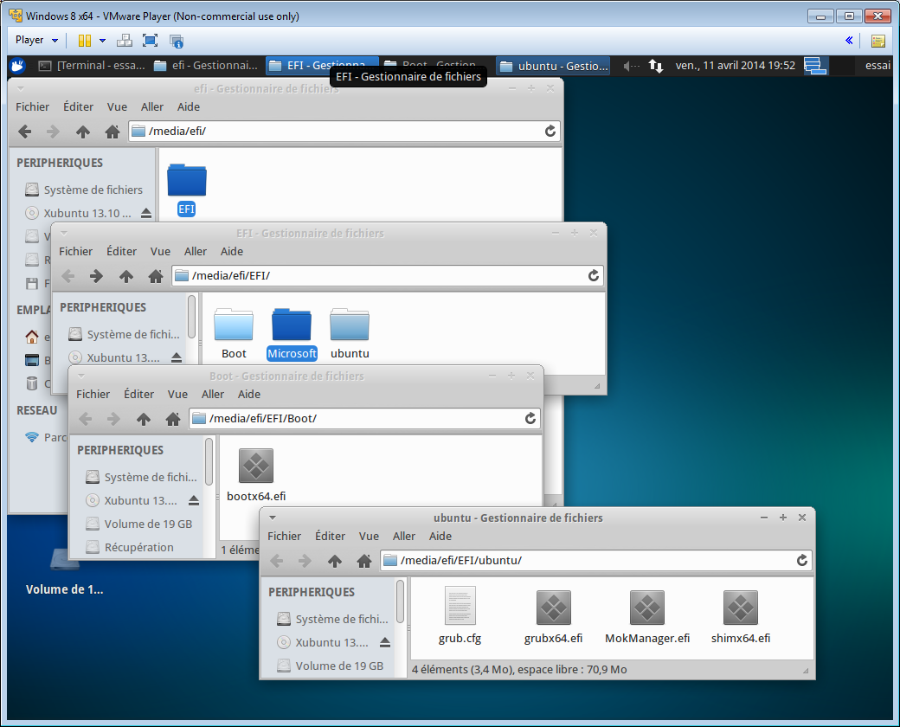Open Aide menu in efi window
The width and height of the screenshot is (900, 727).
point(189,106)
